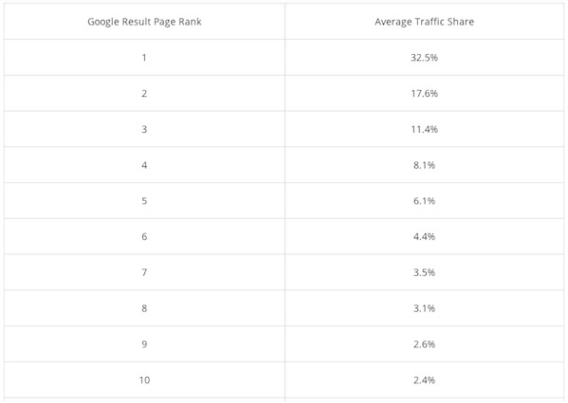Select the rank 1 cell
This screenshot has height=403, width=568.
144,57
